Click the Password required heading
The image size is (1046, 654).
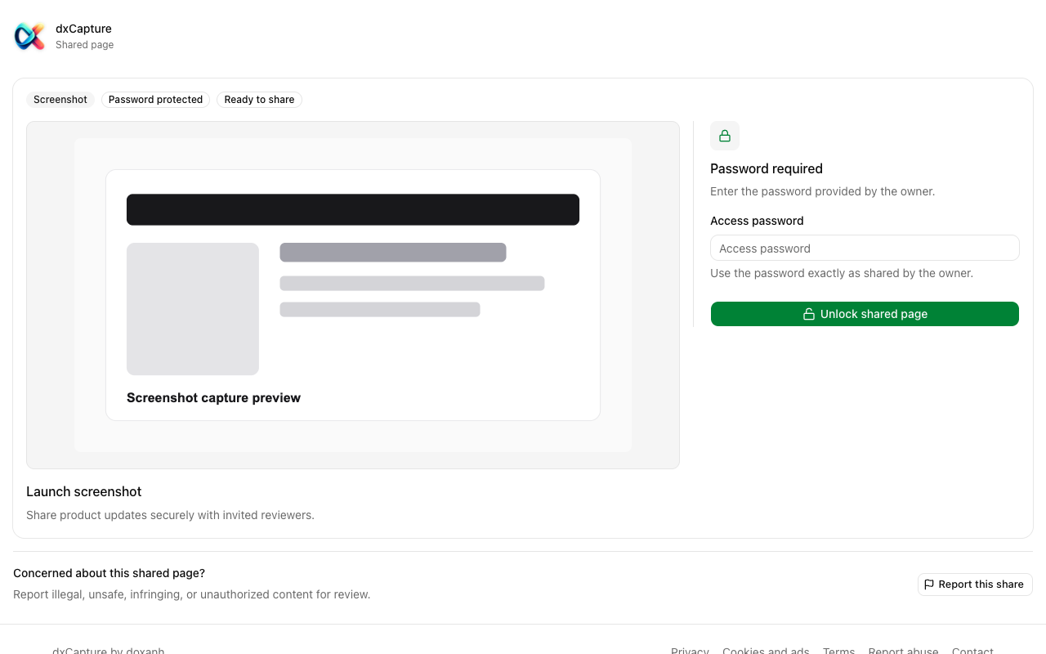click(x=767, y=168)
